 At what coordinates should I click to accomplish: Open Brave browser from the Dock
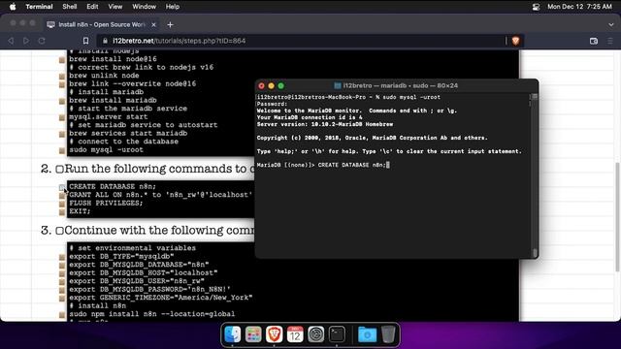274,334
